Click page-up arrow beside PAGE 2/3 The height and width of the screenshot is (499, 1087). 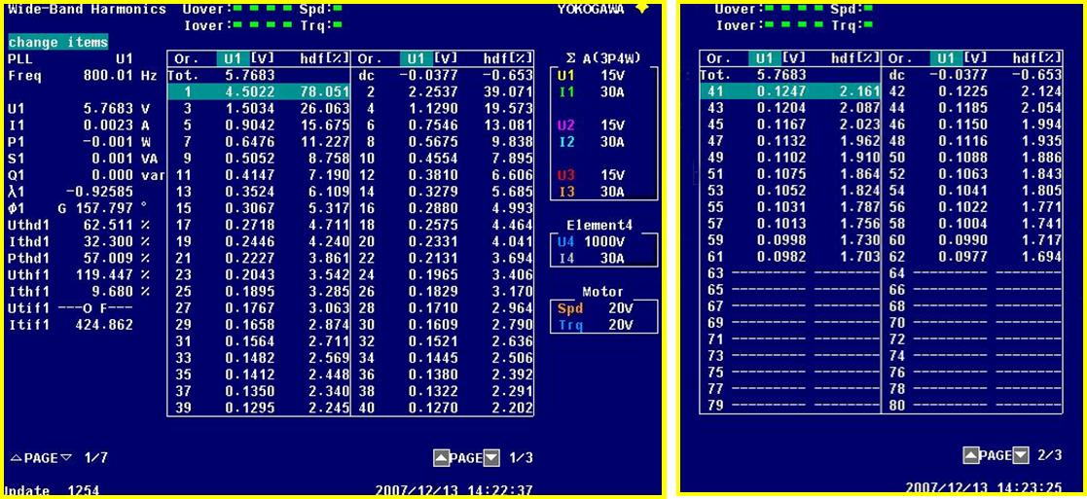click(970, 455)
